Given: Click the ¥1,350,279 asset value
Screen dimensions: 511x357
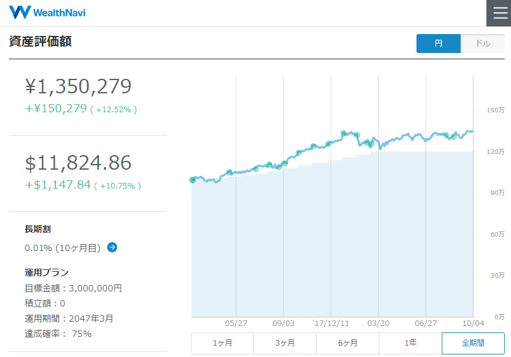Looking at the screenshot, I should tap(78, 86).
